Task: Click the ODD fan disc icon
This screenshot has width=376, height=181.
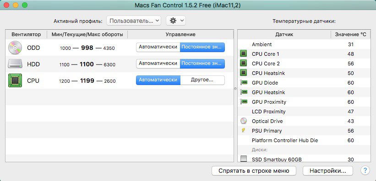Action: click(x=15, y=48)
